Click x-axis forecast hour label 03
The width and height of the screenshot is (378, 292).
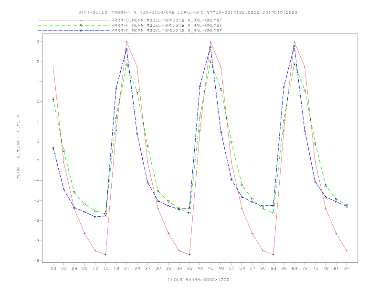point(63,268)
